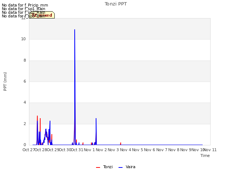Image resolution: width=232 pixels, height=174 pixels.
Task: Click the 0 value on y-axis
Action: pyautogui.click(x=25, y=145)
